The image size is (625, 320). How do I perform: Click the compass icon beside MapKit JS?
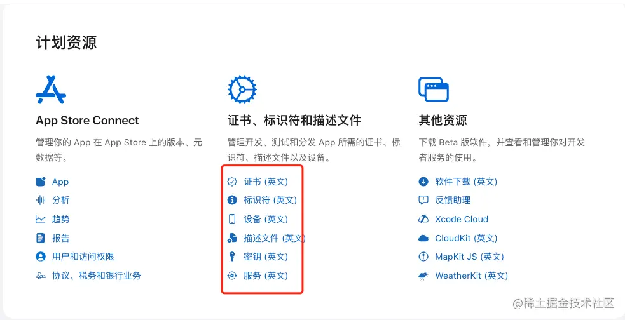(423, 257)
